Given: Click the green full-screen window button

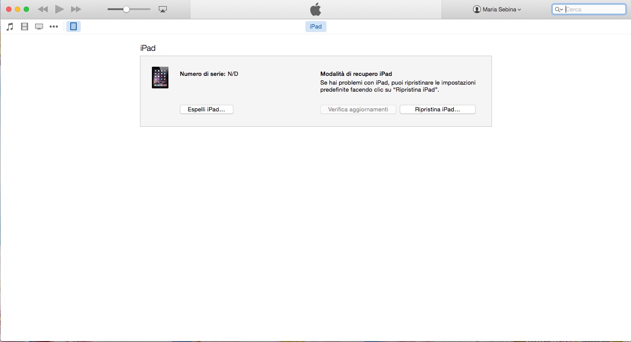Looking at the screenshot, I should coord(26,9).
